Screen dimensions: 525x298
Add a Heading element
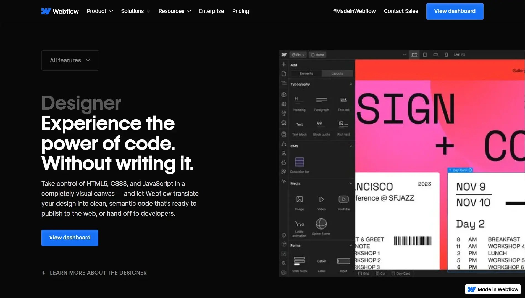[299, 104]
